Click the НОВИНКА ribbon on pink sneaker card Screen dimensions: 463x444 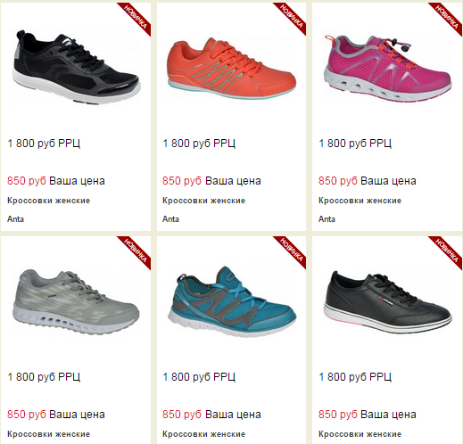tap(447, 17)
